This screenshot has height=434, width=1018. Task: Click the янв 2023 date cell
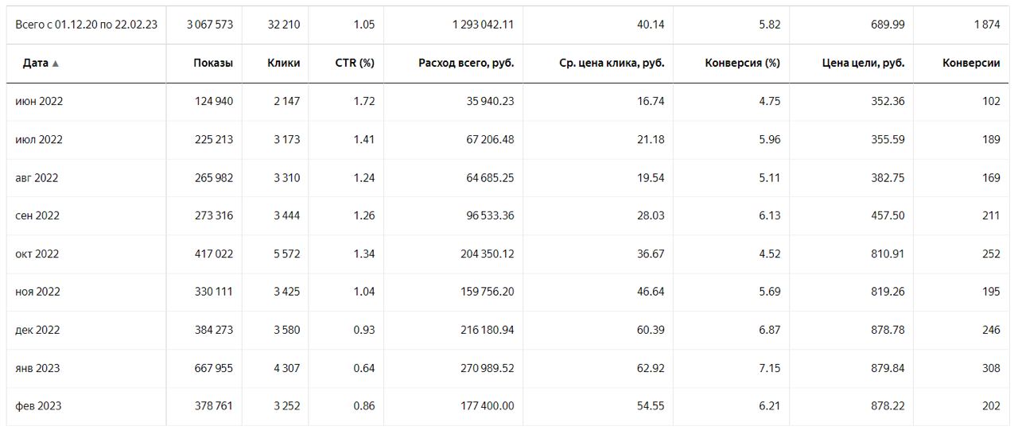37,368
